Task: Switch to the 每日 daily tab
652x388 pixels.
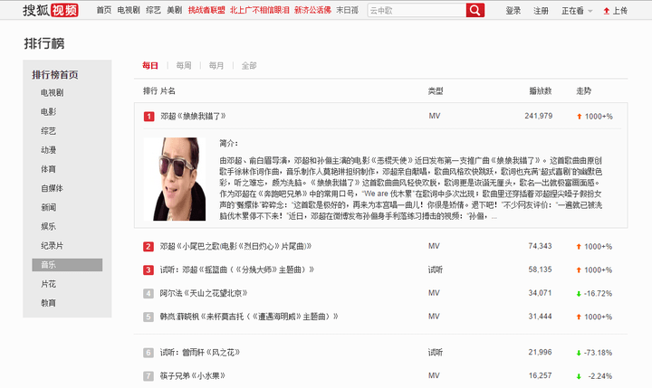Action: (x=150, y=66)
